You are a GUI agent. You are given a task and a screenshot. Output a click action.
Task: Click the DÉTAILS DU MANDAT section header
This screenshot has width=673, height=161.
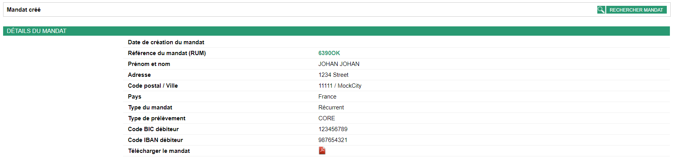tap(36, 31)
